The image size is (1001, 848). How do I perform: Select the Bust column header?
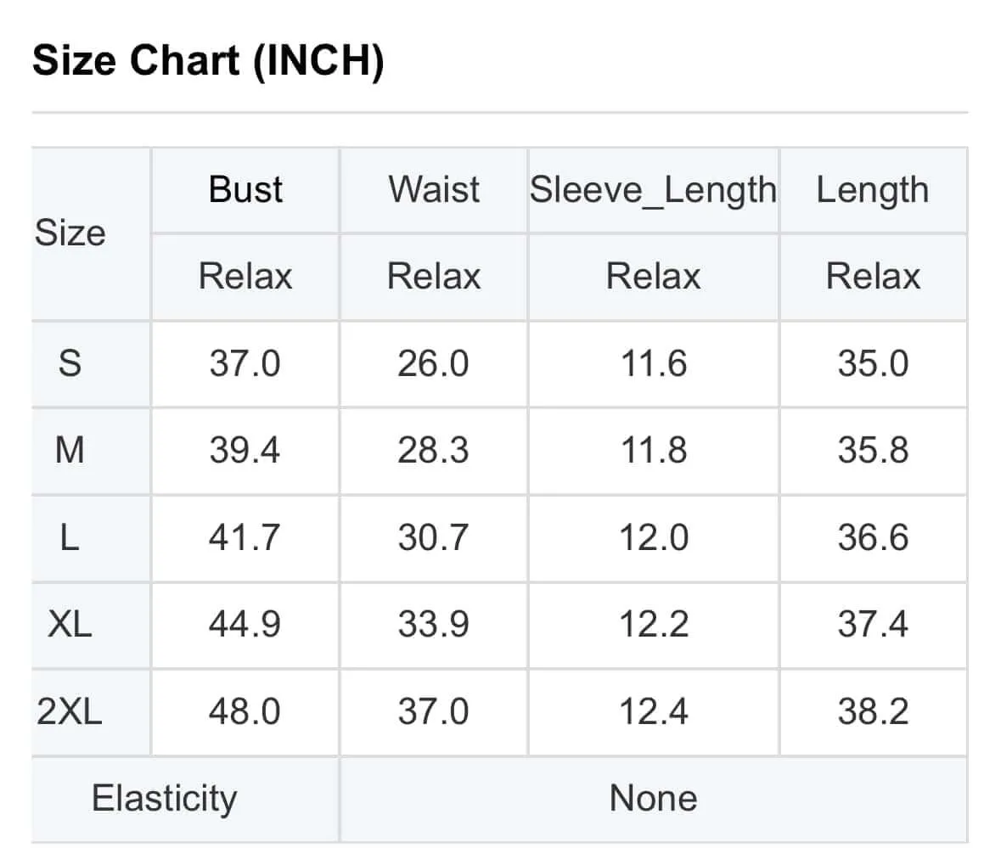pyautogui.click(x=245, y=189)
